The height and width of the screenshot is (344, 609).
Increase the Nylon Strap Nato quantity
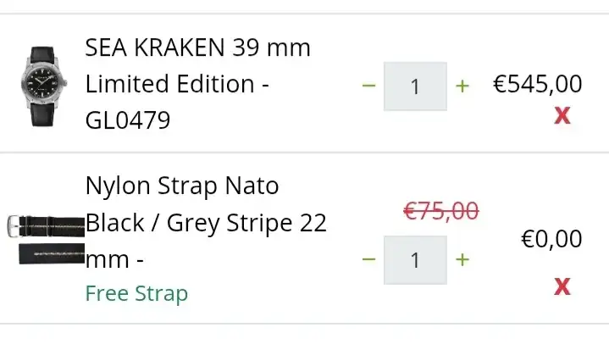[x=462, y=259]
